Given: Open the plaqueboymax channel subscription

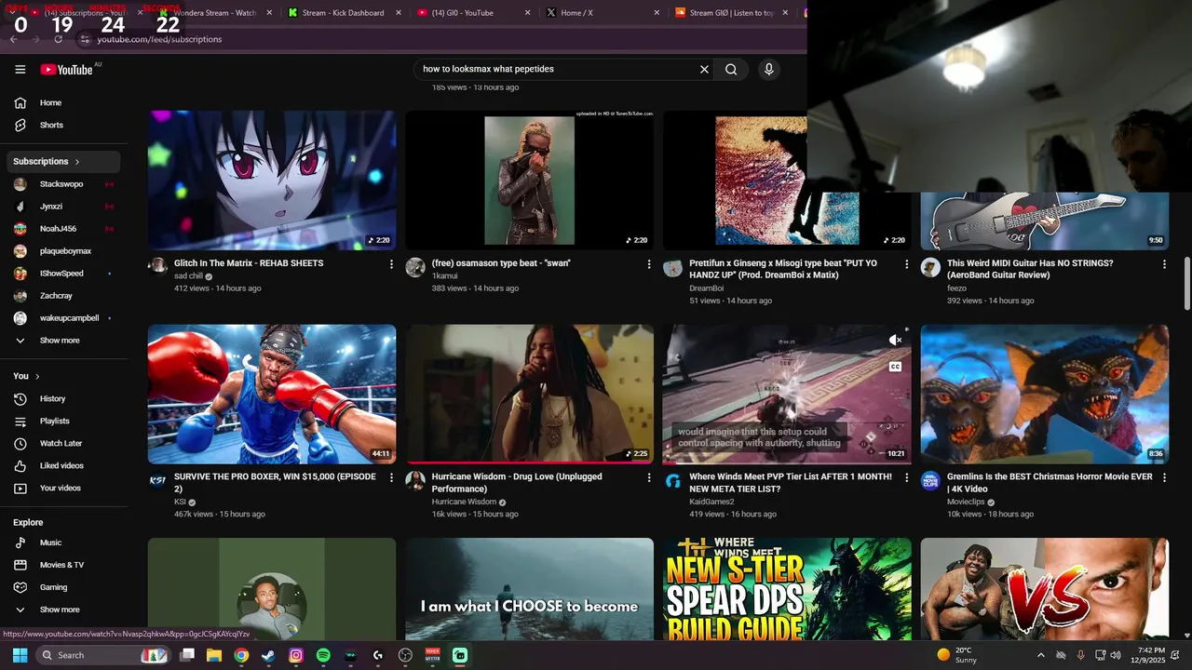Looking at the screenshot, I should click(64, 251).
